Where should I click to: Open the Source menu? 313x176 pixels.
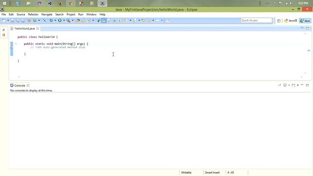click(21, 14)
